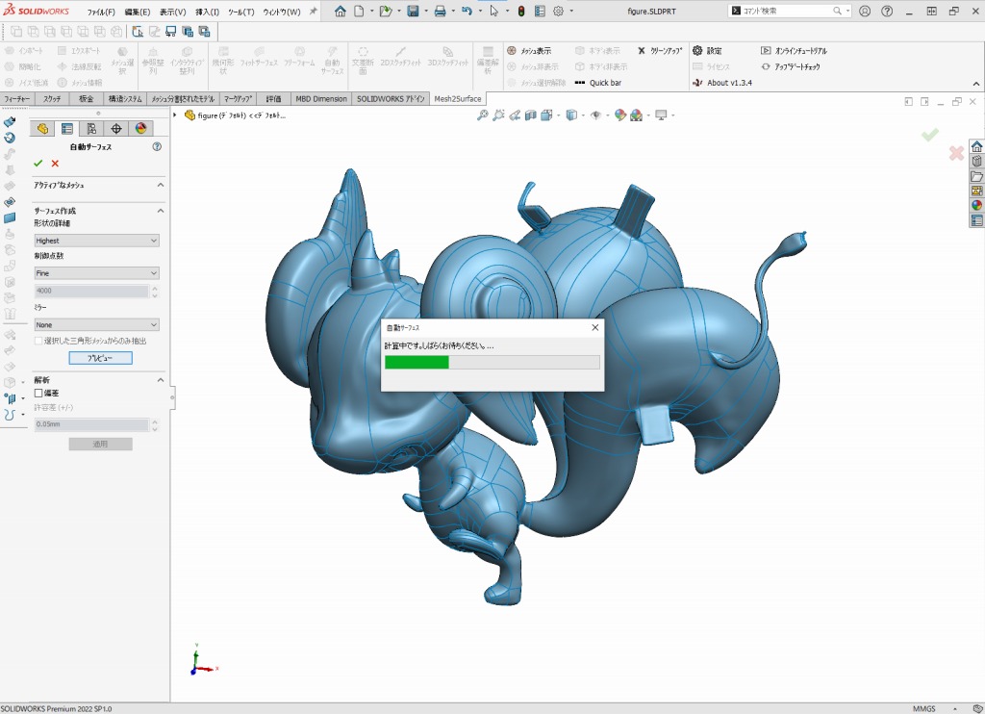Open the ConfigurationManager tab icon
The image size is (985, 714).
pos(91,128)
